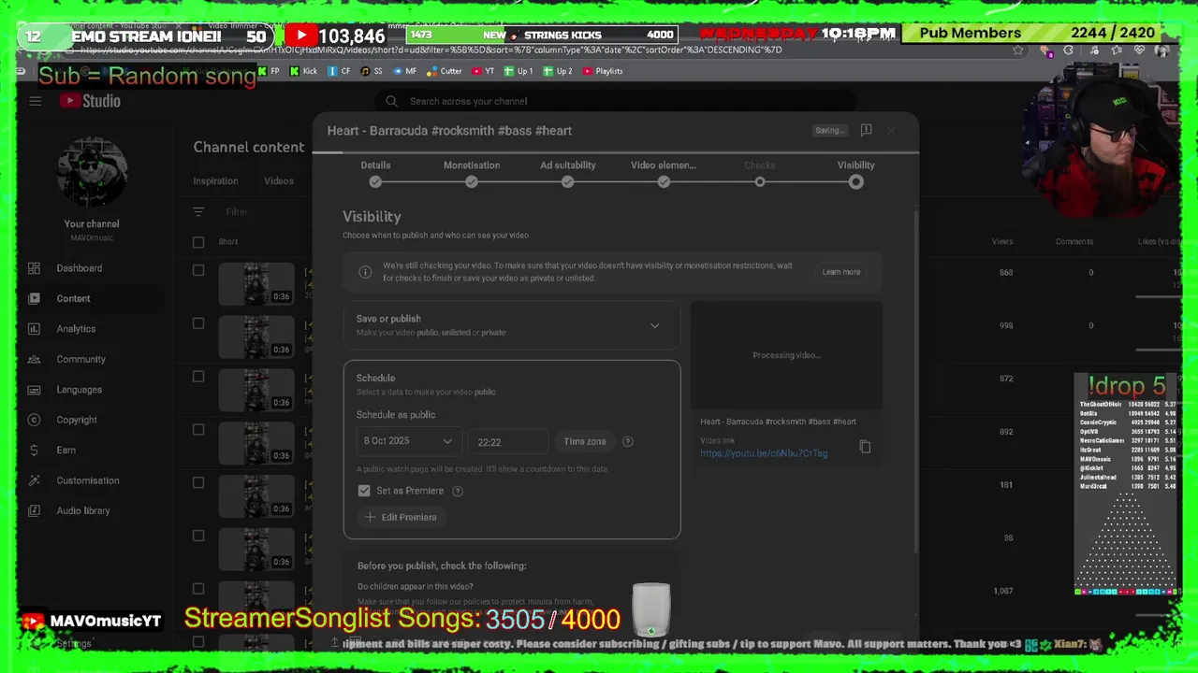The height and width of the screenshot is (673, 1198).
Task: Click the info icon in checks notice
Action: click(x=365, y=272)
